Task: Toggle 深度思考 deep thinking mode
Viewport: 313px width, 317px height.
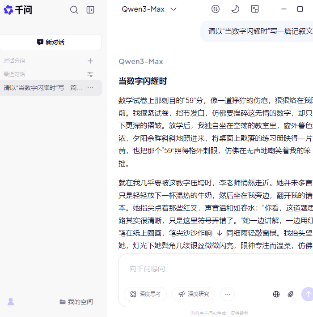Action: 145,294
